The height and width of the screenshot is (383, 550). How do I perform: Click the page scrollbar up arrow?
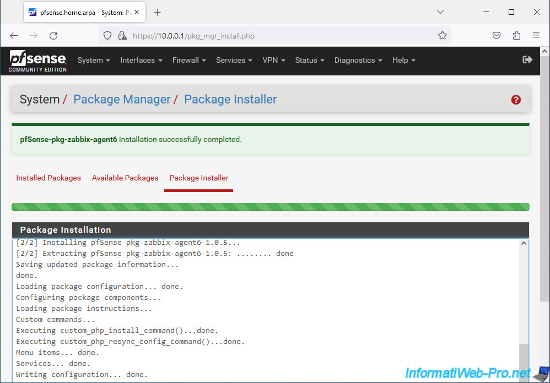click(x=544, y=51)
